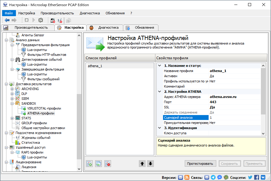Move profile up in the list
This screenshot has height=181, width=271.
pyautogui.click(x=142, y=163)
